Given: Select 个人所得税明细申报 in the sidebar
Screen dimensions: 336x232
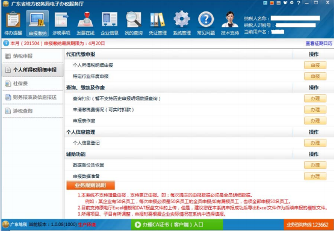Looking at the screenshot, I should pos(33,70).
